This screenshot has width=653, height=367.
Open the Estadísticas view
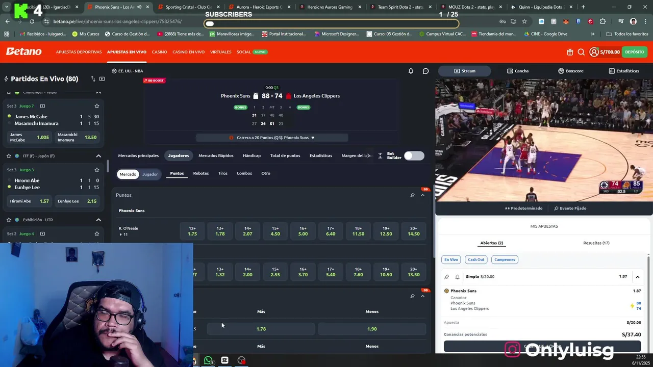(x=624, y=71)
